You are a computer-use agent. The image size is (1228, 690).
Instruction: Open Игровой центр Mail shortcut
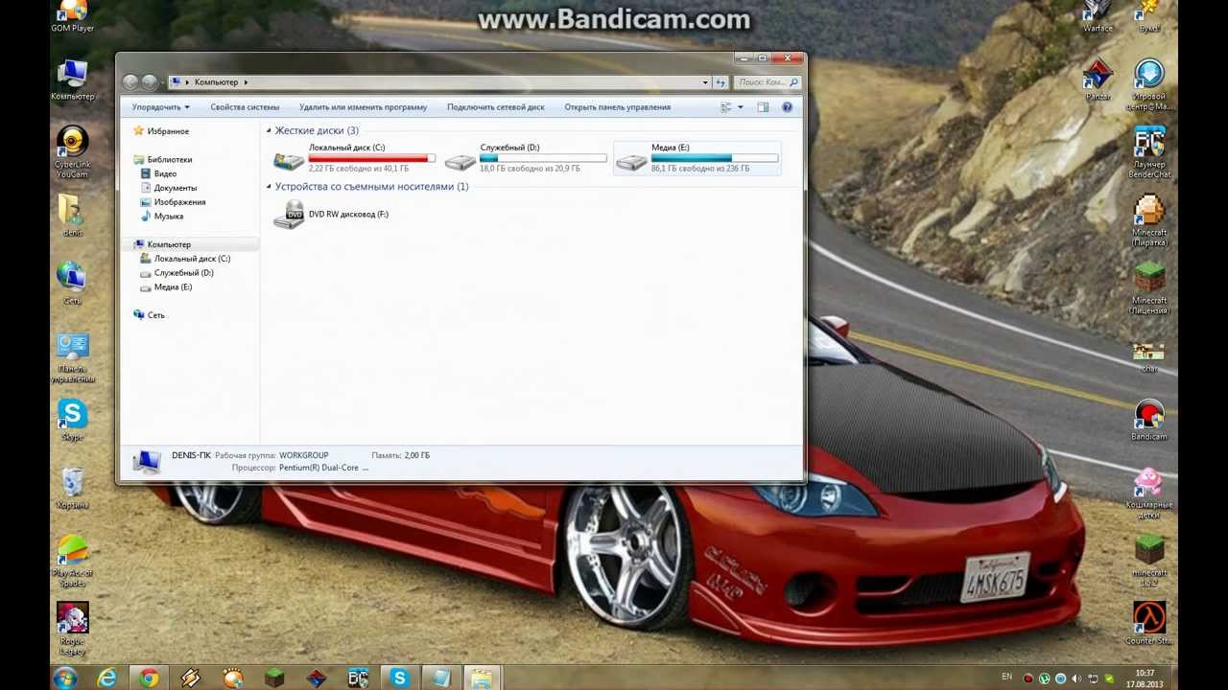point(1149,84)
